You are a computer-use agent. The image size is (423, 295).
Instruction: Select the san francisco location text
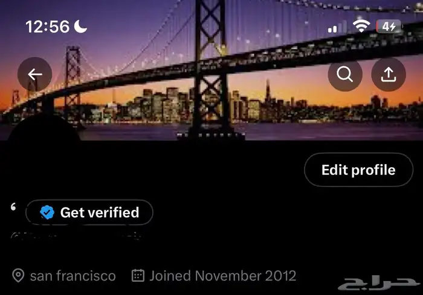pos(73,276)
